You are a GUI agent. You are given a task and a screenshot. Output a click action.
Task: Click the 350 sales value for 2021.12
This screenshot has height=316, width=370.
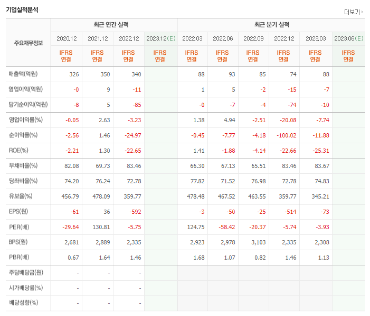coord(105,74)
